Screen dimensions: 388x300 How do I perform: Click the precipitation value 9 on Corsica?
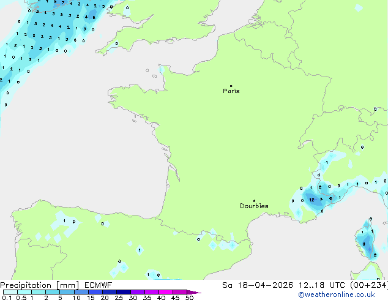(x=364, y=244)
